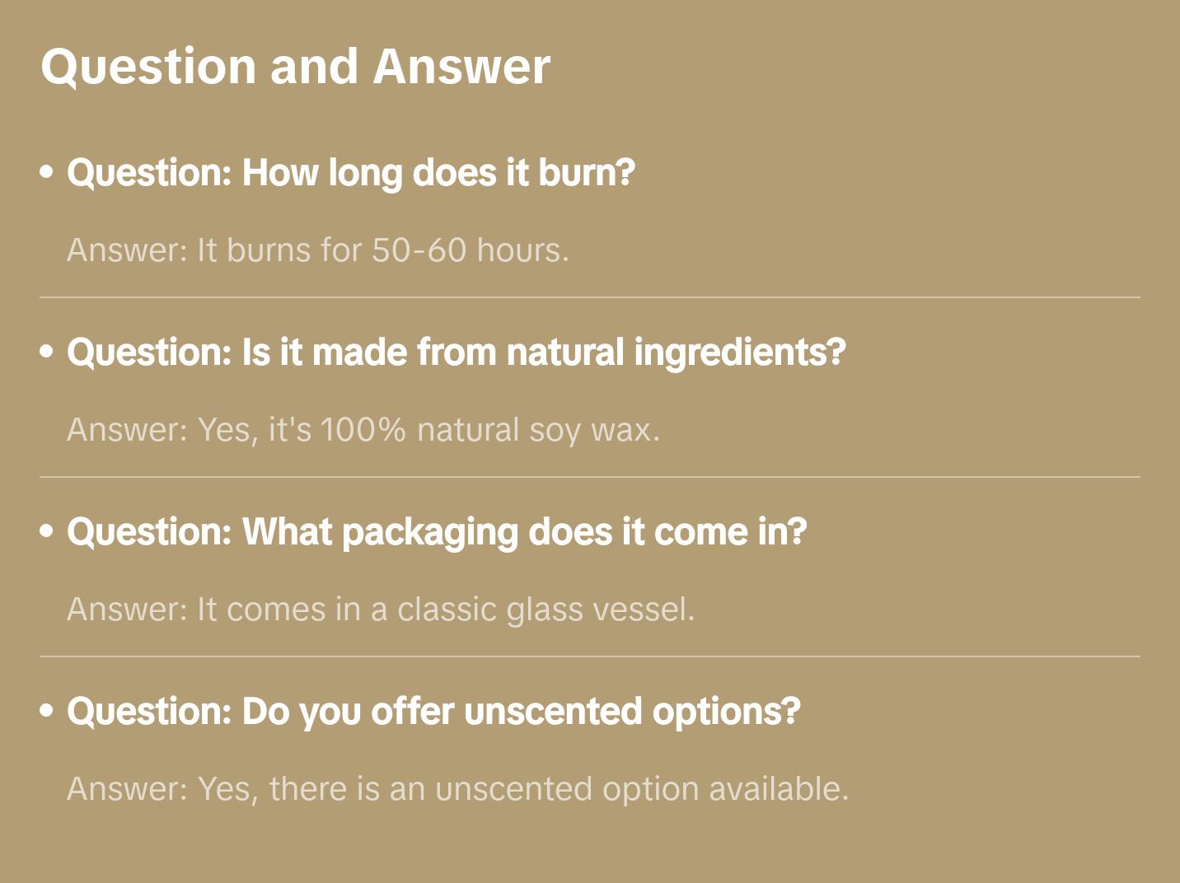Click the bullet before the packaging question
Image resolution: width=1180 pixels, height=883 pixels.
click(47, 532)
